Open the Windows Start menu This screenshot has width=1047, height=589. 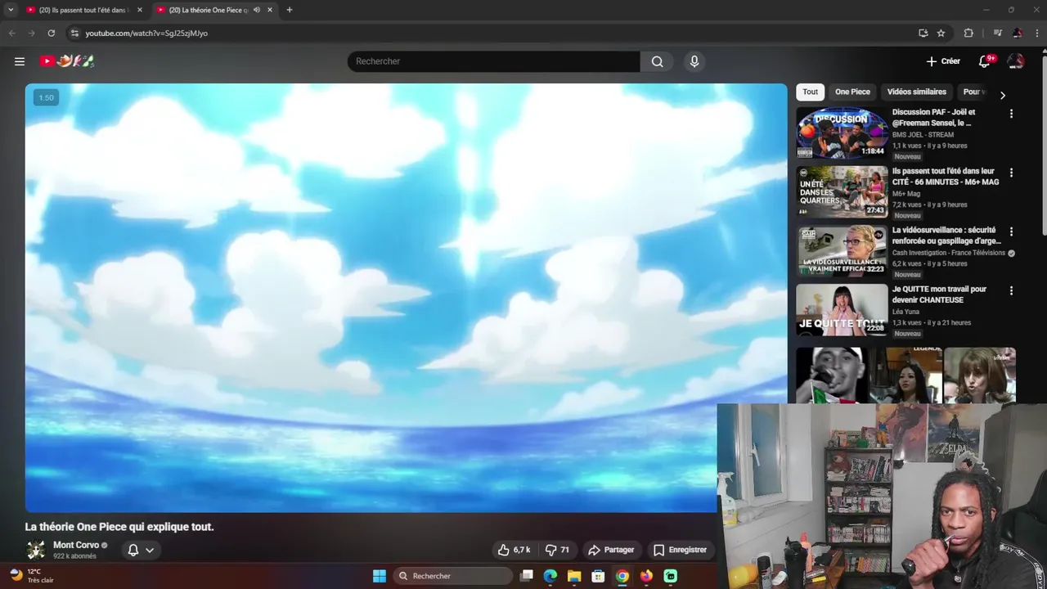click(380, 576)
